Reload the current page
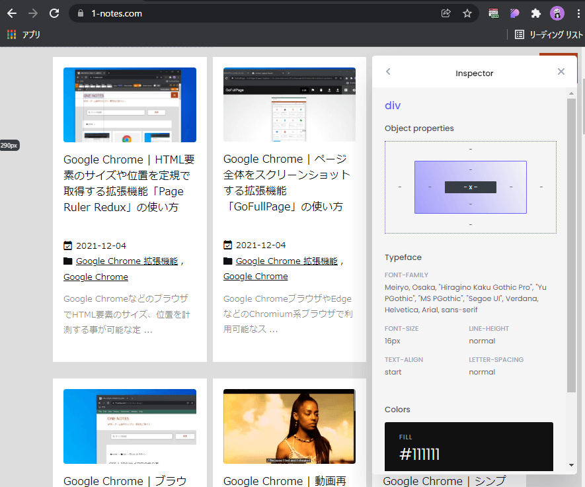Viewport: 585px width, 487px height. [x=54, y=13]
